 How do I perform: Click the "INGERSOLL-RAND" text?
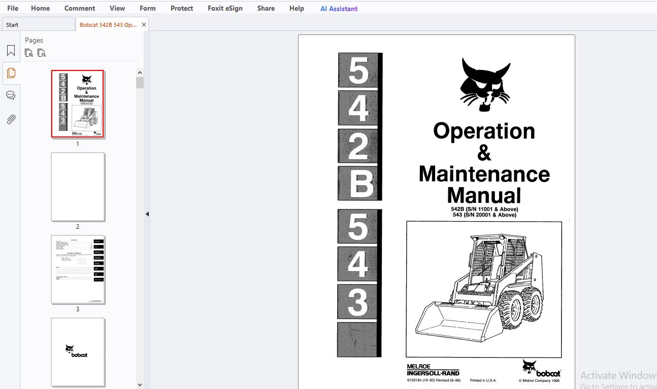click(433, 373)
